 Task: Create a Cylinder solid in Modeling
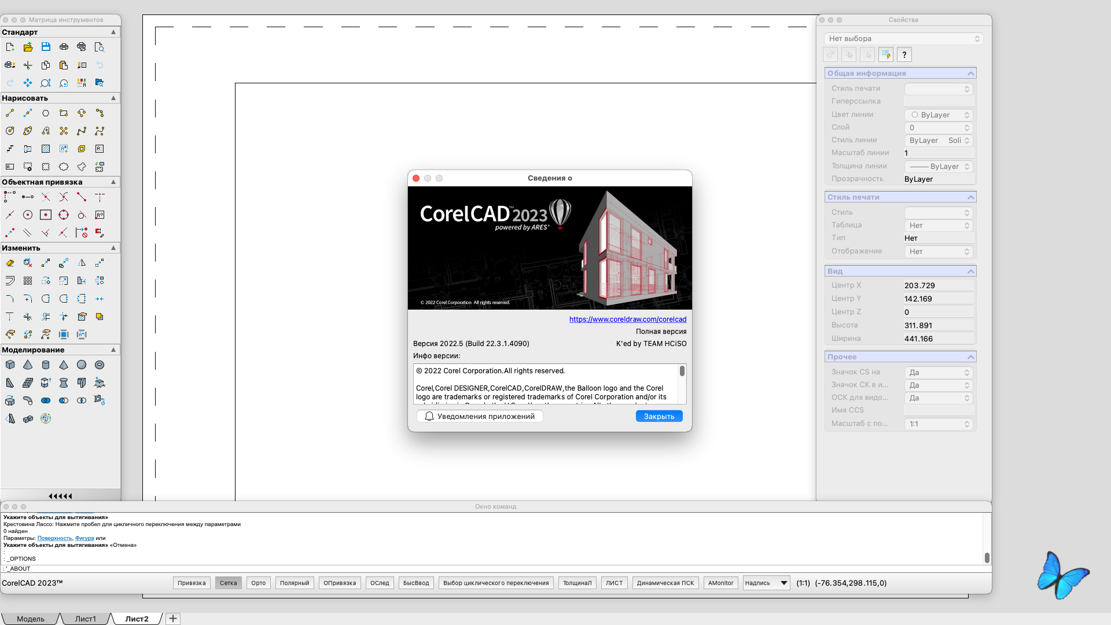(46, 365)
